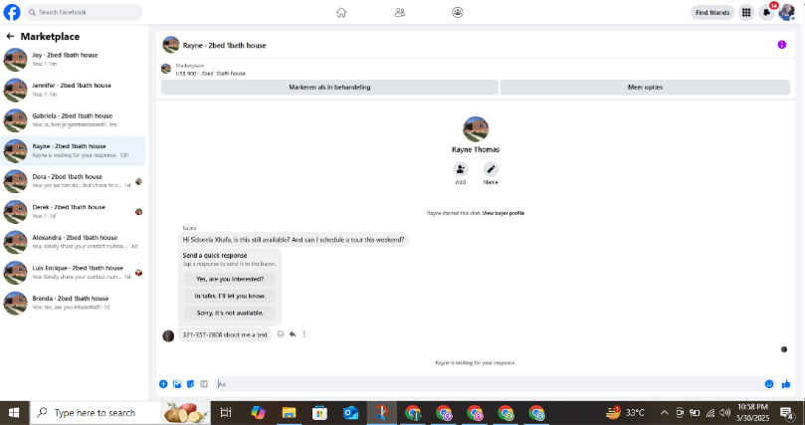This screenshot has height=425, width=805.
Task: Open Microsoft Store from the taskbar
Action: click(x=319, y=413)
